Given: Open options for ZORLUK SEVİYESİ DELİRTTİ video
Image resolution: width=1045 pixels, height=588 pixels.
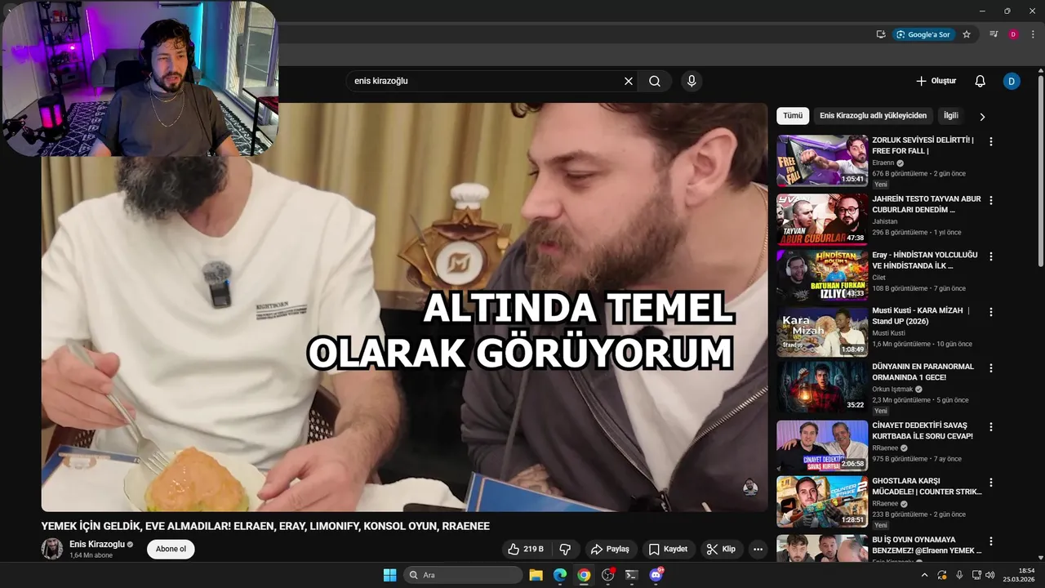Looking at the screenshot, I should tap(991, 141).
